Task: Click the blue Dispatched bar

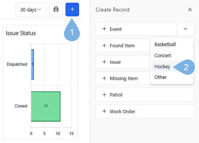Action: [x=32, y=64]
